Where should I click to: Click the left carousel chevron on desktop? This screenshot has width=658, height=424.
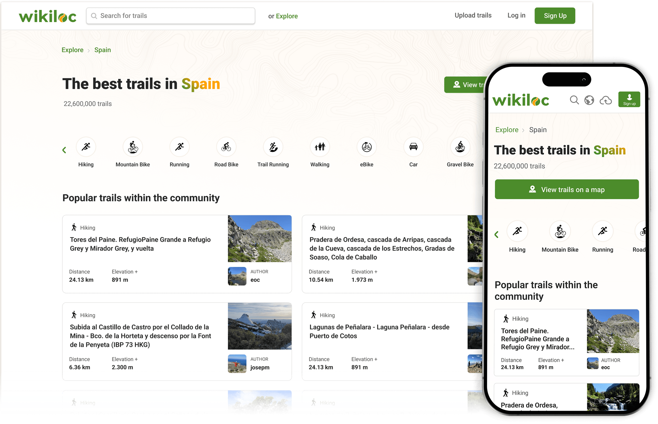[x=64, y=150]
